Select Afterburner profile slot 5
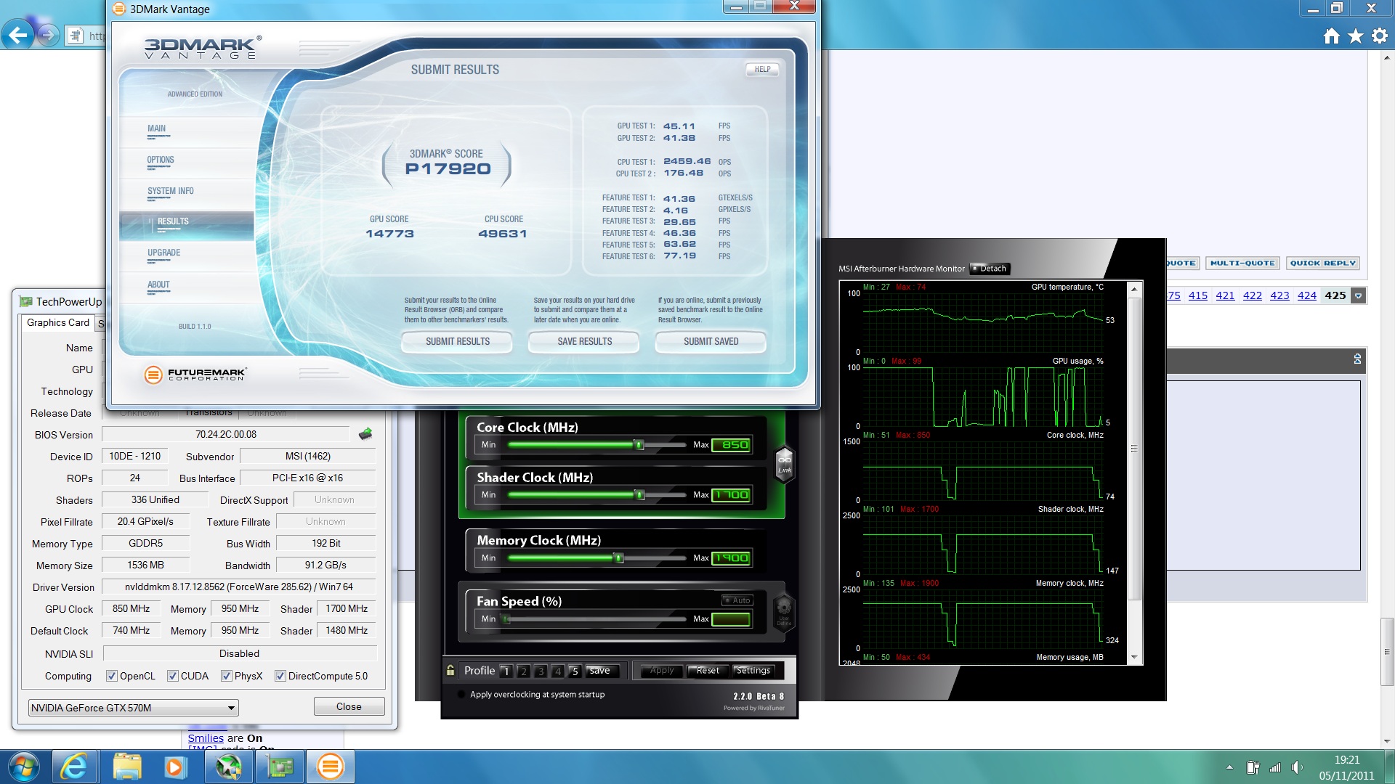 point(575,671)
